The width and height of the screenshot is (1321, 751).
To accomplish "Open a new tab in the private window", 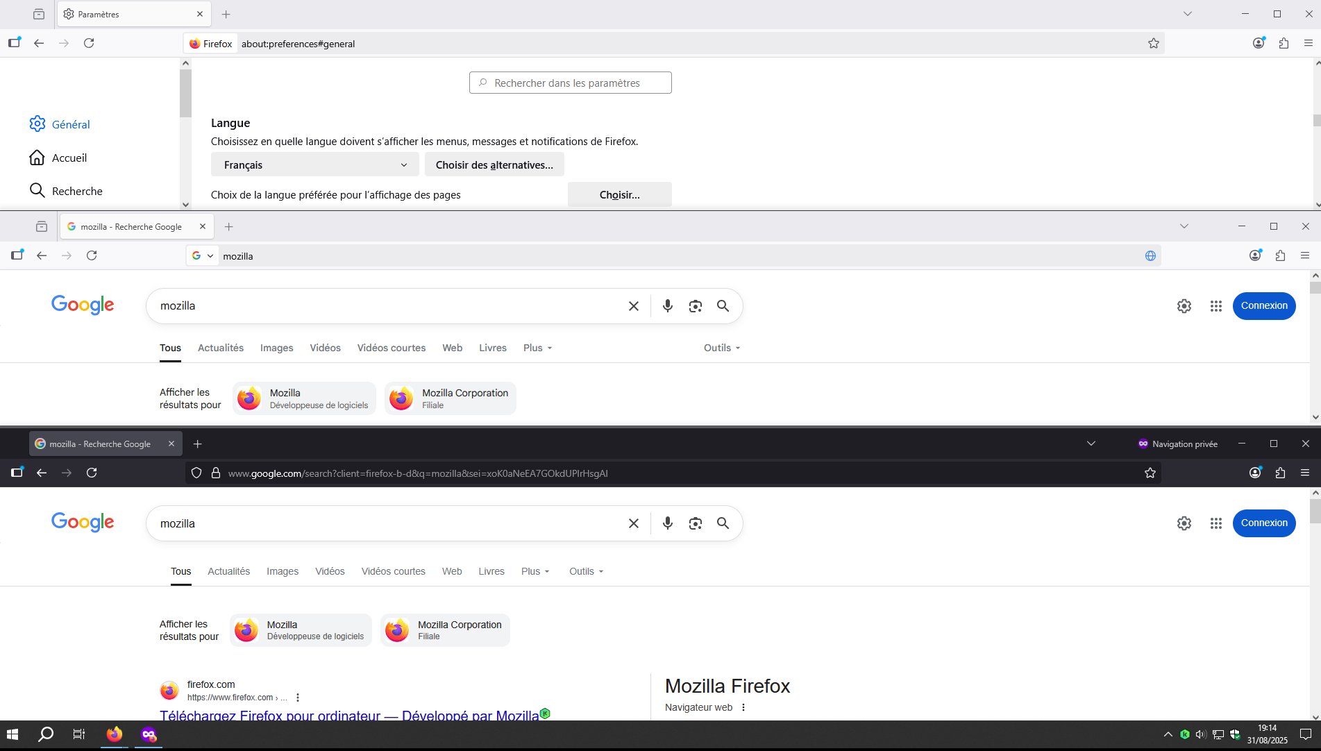I will [197, 444].
